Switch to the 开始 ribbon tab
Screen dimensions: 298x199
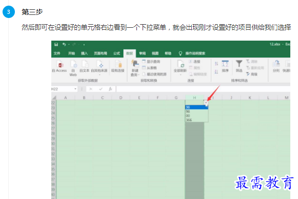pos(71,53)
